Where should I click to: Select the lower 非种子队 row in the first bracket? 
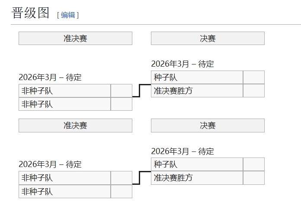point(64,104)
